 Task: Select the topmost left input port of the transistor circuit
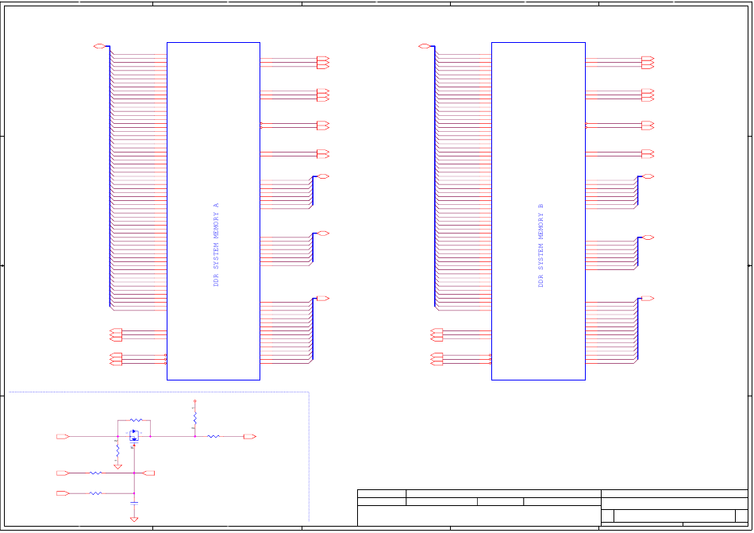[x=63, y=437]
